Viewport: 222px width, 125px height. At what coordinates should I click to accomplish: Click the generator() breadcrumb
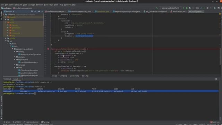[x=74, y=76]
